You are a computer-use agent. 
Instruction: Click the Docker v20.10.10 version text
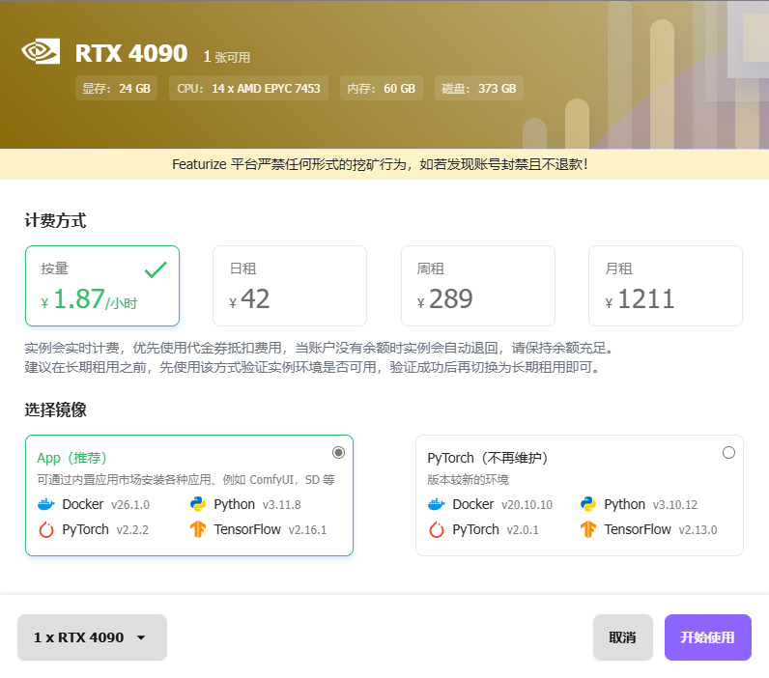coord(527,505)
